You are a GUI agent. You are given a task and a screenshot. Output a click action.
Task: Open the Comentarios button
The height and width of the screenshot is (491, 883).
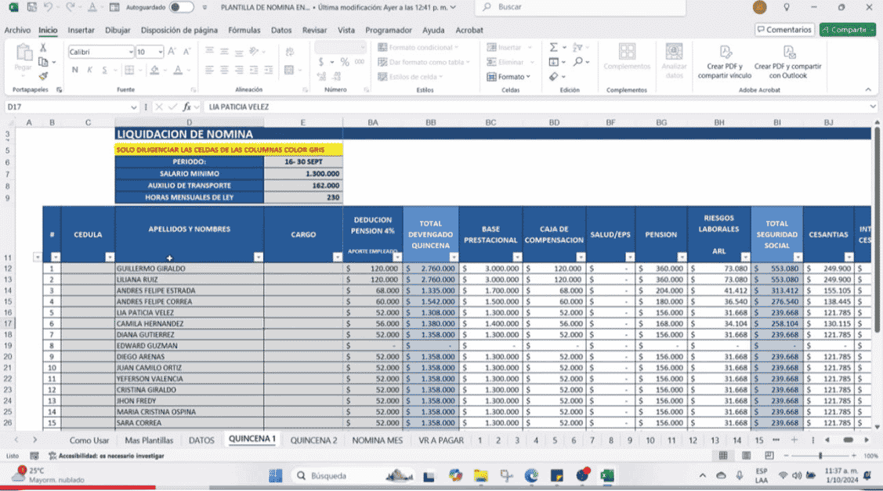(x=784, y=30)
